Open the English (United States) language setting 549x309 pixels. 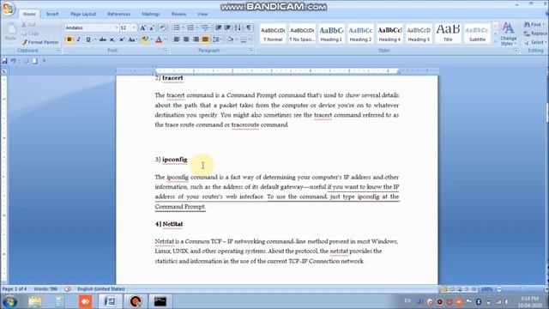coord(101,289)
